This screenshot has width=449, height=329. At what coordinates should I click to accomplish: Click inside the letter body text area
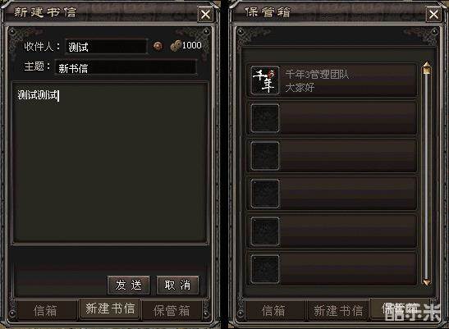tap(110, 163)
